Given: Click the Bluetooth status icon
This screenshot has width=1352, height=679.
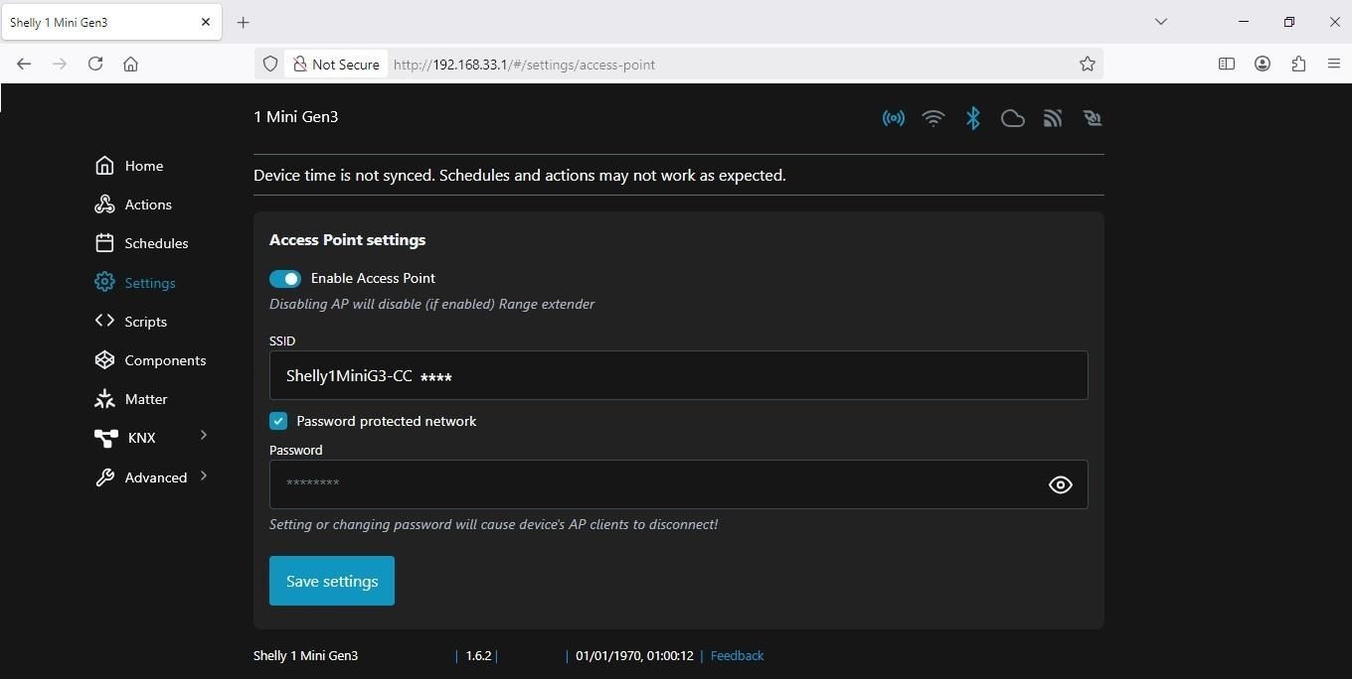Looking at the screenshot, I should click(973, 118).
